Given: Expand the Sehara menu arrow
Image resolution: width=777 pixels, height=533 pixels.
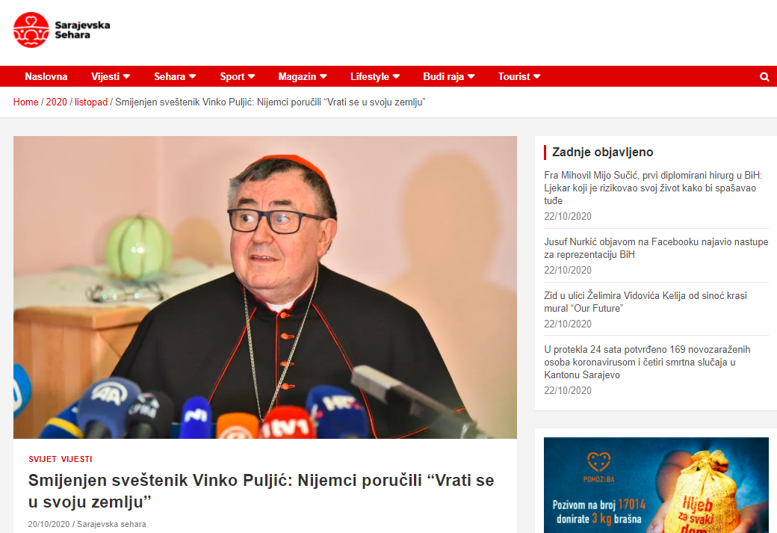Looking at the screenshot, I should point(192,76).
